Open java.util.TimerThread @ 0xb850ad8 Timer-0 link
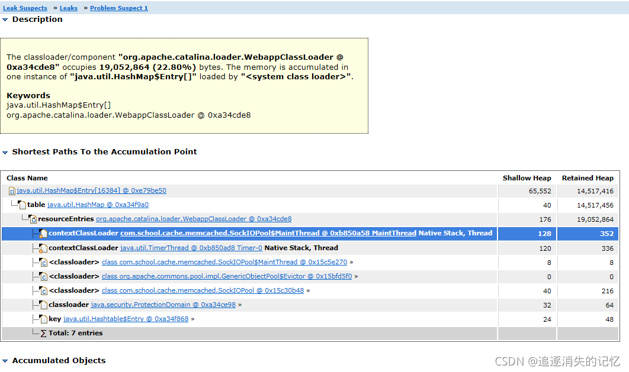 point(191,248)
